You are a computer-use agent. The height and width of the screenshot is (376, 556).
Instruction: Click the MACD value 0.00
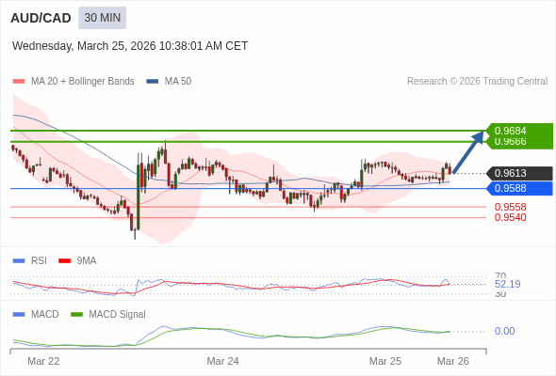point(504,332)
